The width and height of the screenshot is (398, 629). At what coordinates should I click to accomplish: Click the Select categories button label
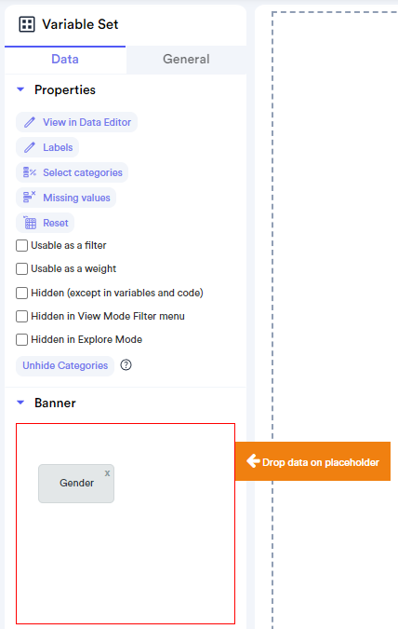click(83, 172)
